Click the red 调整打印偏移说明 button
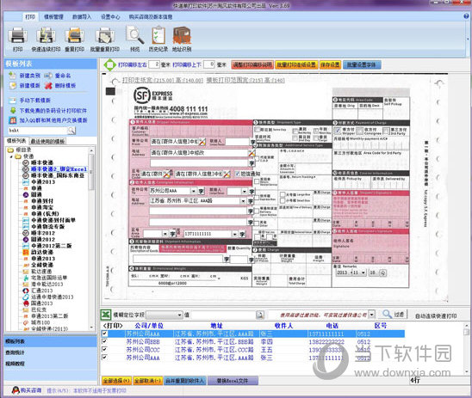The width and height of the screenshot is (472, 398). [x=252, y=64]
